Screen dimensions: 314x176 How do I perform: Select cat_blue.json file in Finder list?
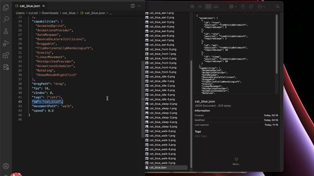[166, 167]
